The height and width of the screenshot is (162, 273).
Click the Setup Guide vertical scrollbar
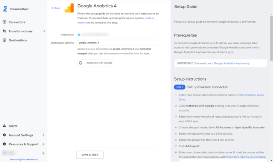pyautogui.click(x=271, y=38)
